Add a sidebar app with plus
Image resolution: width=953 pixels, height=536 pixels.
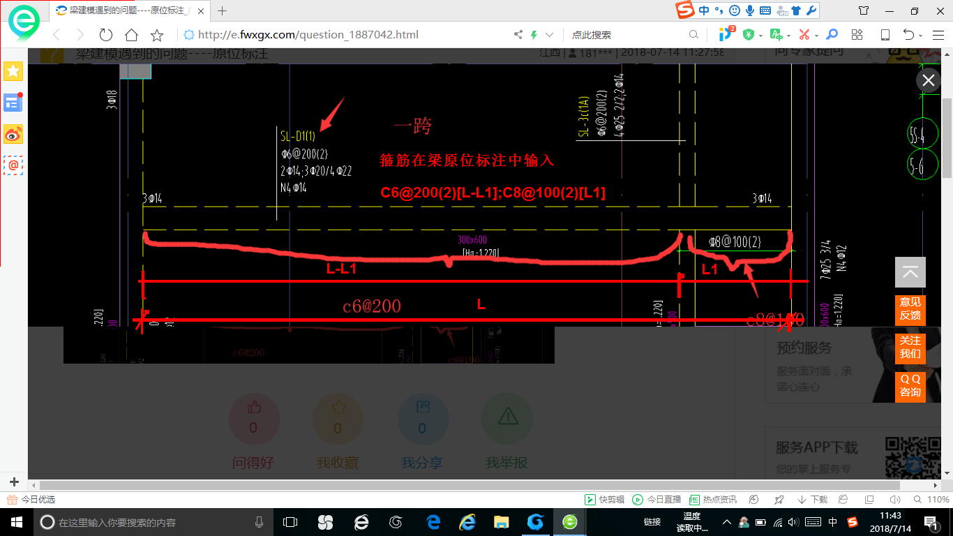(14, 482)
